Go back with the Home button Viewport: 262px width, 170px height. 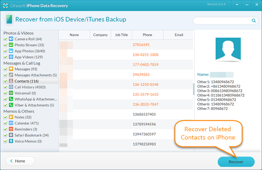click(20, 161)
